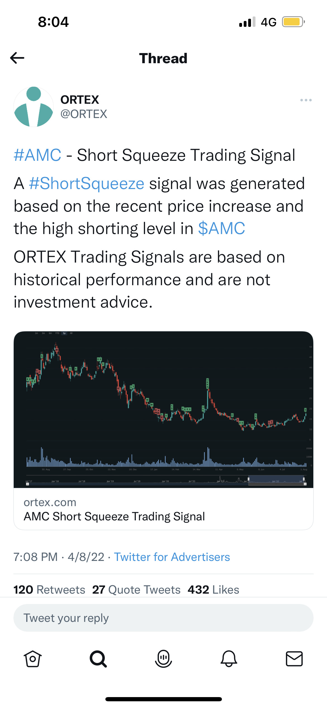Open the Search tab icon
This screenshot has width=327, height=708.
coord(98,659)
